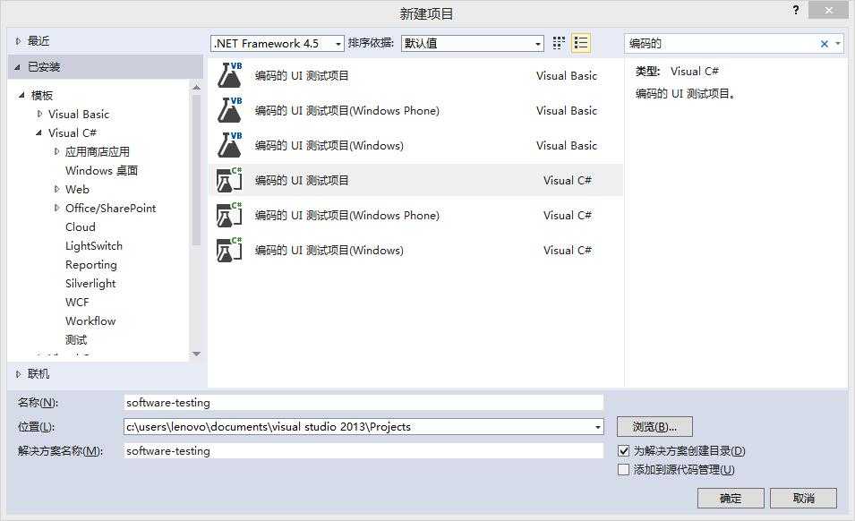The width and height of the screenshot is (855, 521).
Task: Collapse the Visual C# tree node
Action: pyautogui.click(x=38, y=132)
